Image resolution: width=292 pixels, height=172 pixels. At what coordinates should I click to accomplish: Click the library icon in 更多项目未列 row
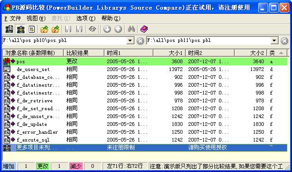(x=7, y=148)
